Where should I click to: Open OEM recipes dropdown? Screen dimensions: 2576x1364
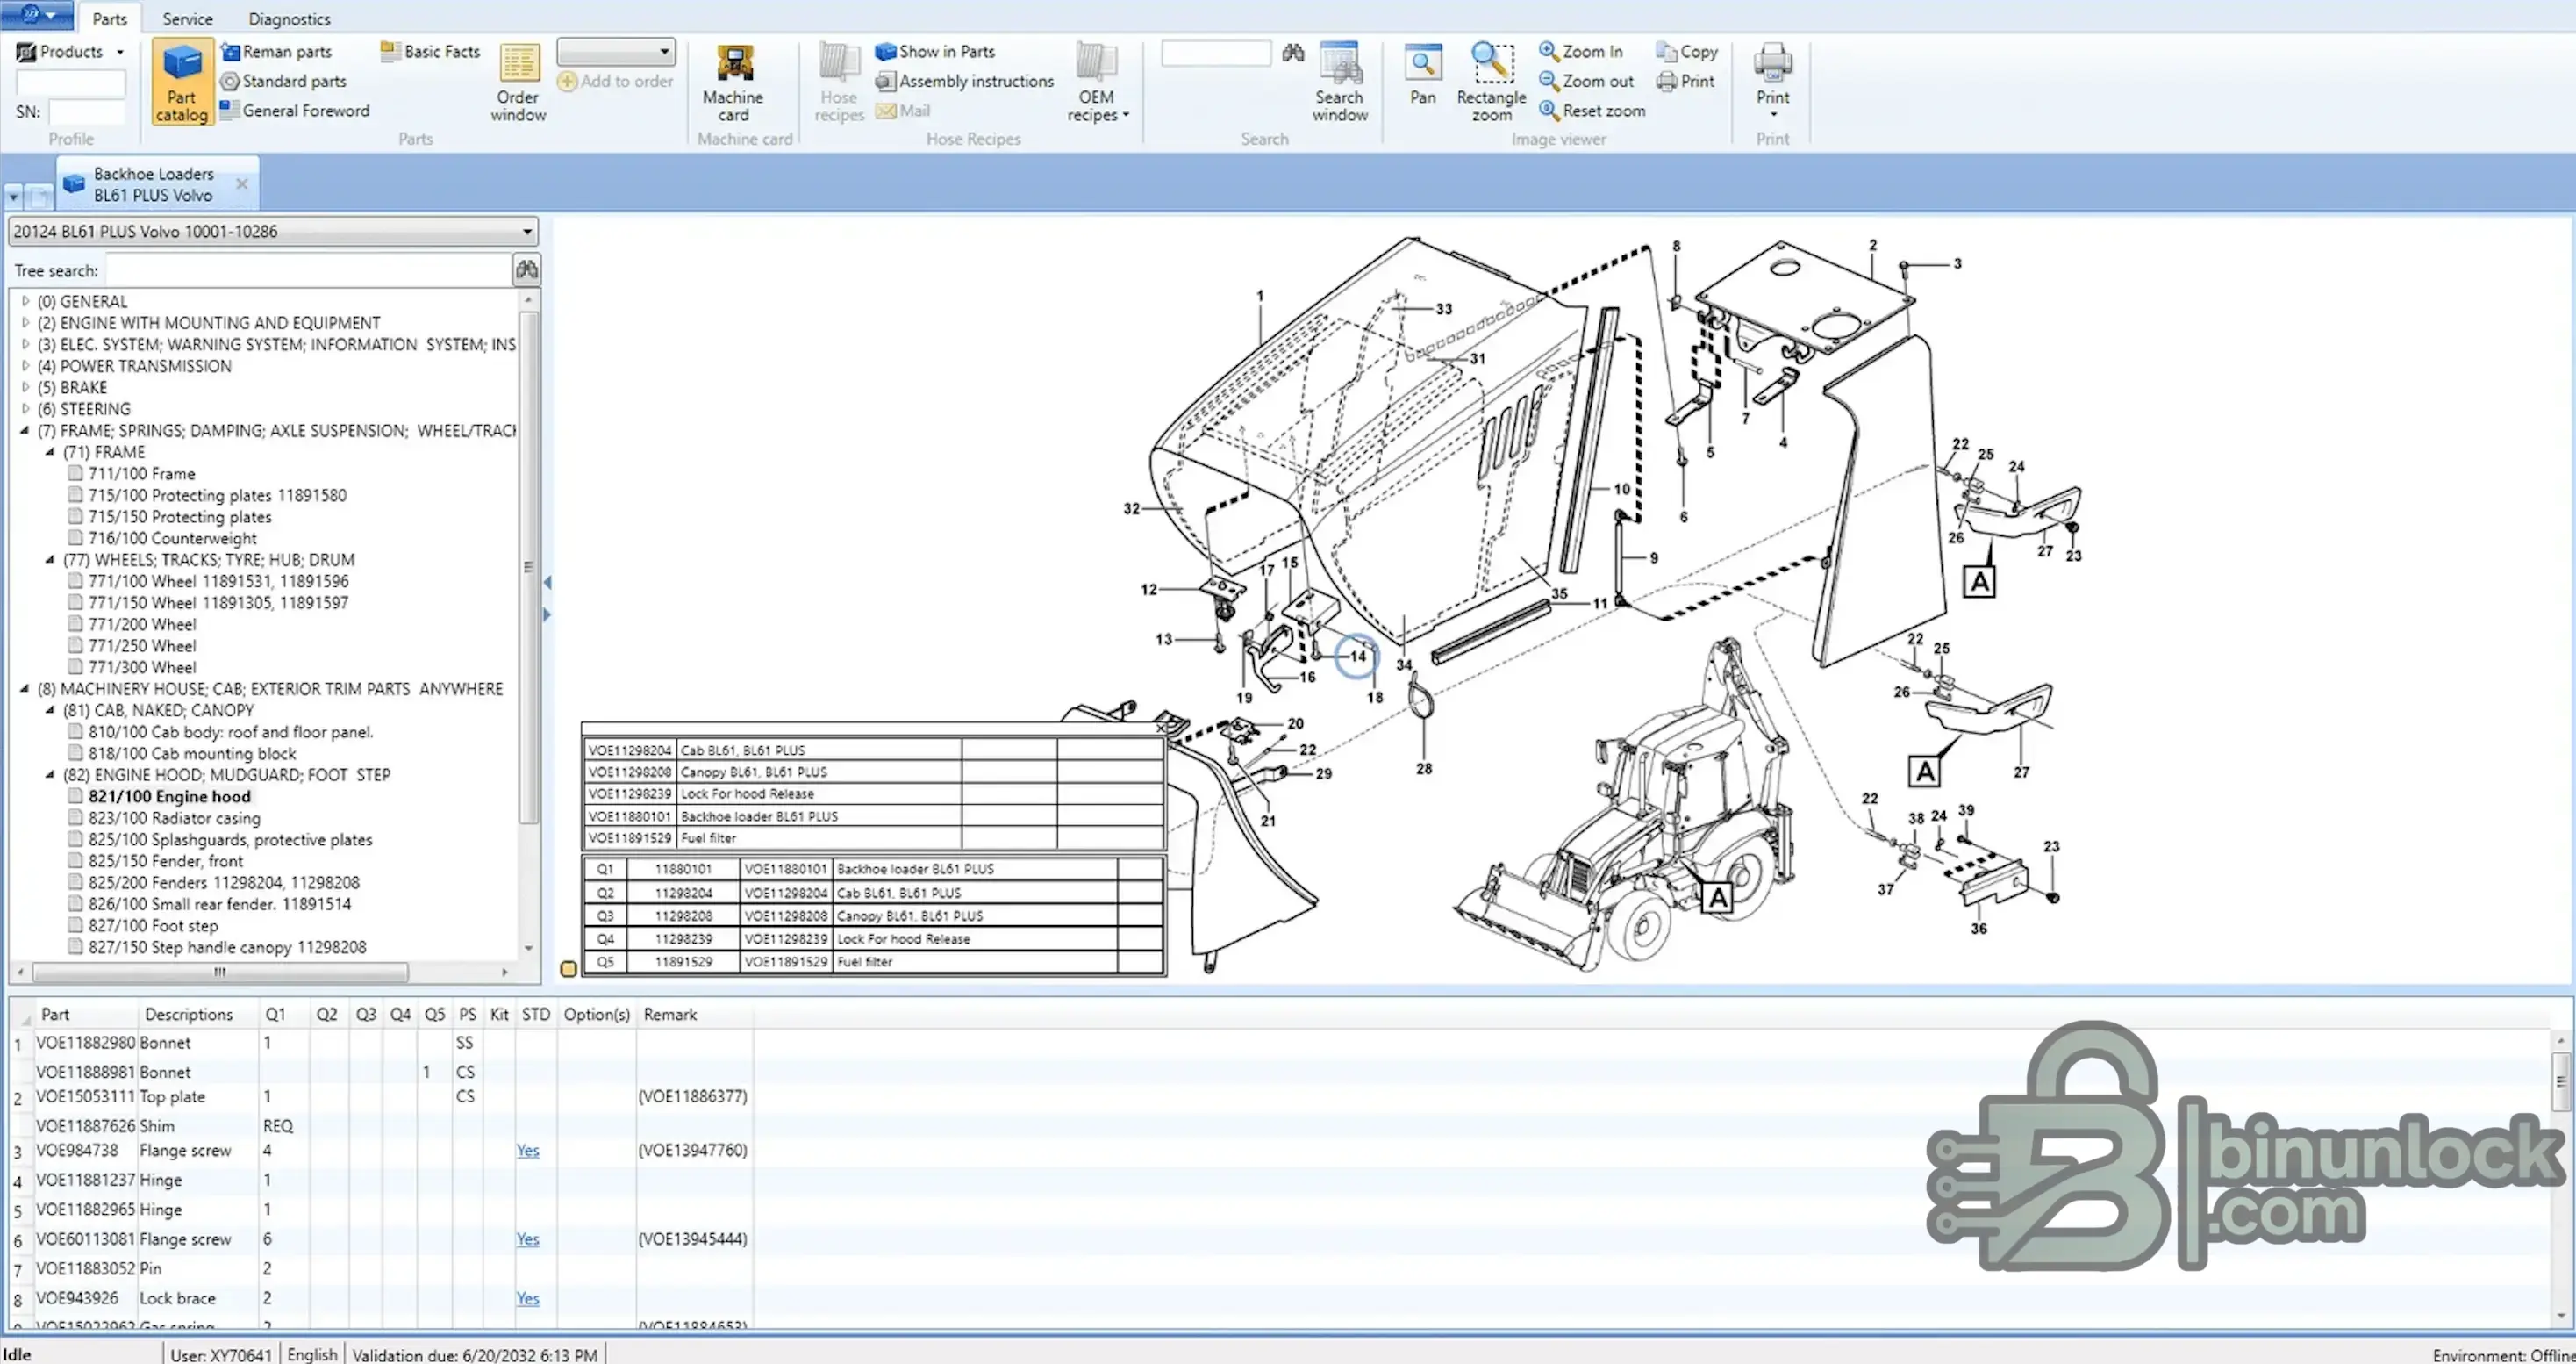[1097, 82]
